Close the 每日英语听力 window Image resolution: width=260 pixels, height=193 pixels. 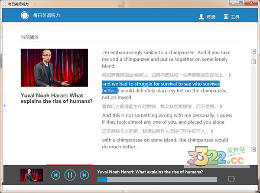[251, 3]
